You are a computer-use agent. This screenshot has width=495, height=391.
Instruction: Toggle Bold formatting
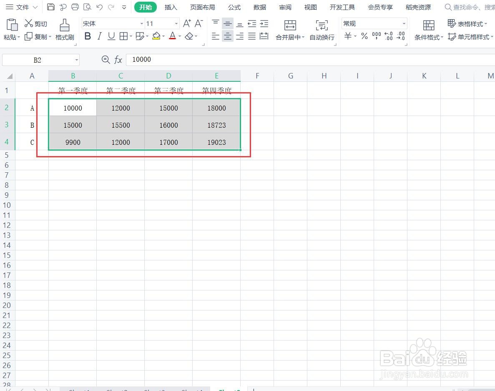tap(88, 36)
